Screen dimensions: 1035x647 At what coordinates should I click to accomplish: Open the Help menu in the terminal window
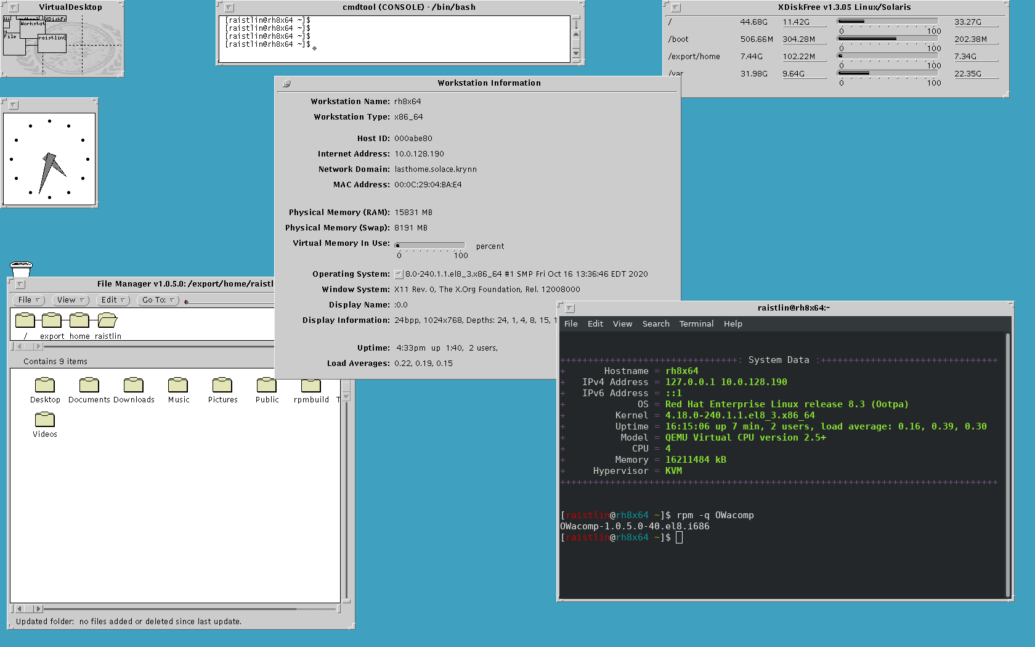(733, 323)
